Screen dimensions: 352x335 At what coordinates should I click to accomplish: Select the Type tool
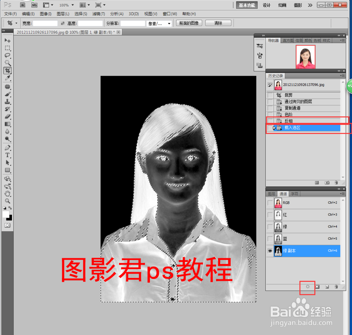(8, 155)
